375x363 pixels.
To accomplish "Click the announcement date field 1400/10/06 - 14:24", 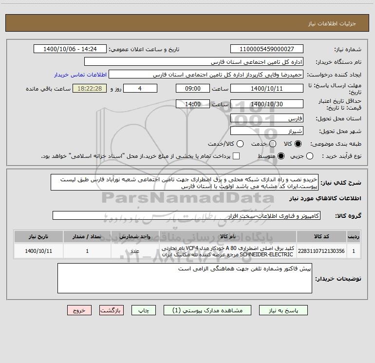I will tap(70, 49).
